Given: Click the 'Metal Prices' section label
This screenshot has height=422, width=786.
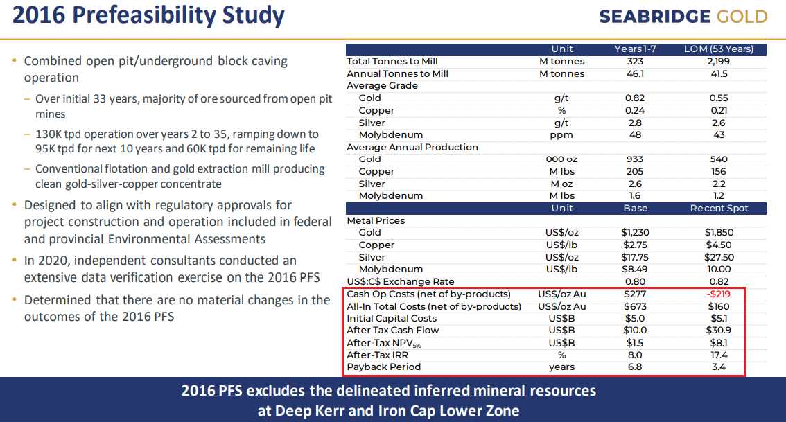Looking at the screenshot, I should click(376, 220).
